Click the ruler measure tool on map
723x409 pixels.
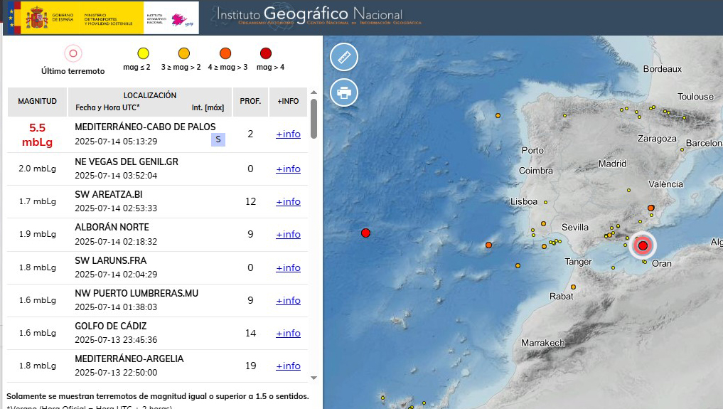pos(344,57)
